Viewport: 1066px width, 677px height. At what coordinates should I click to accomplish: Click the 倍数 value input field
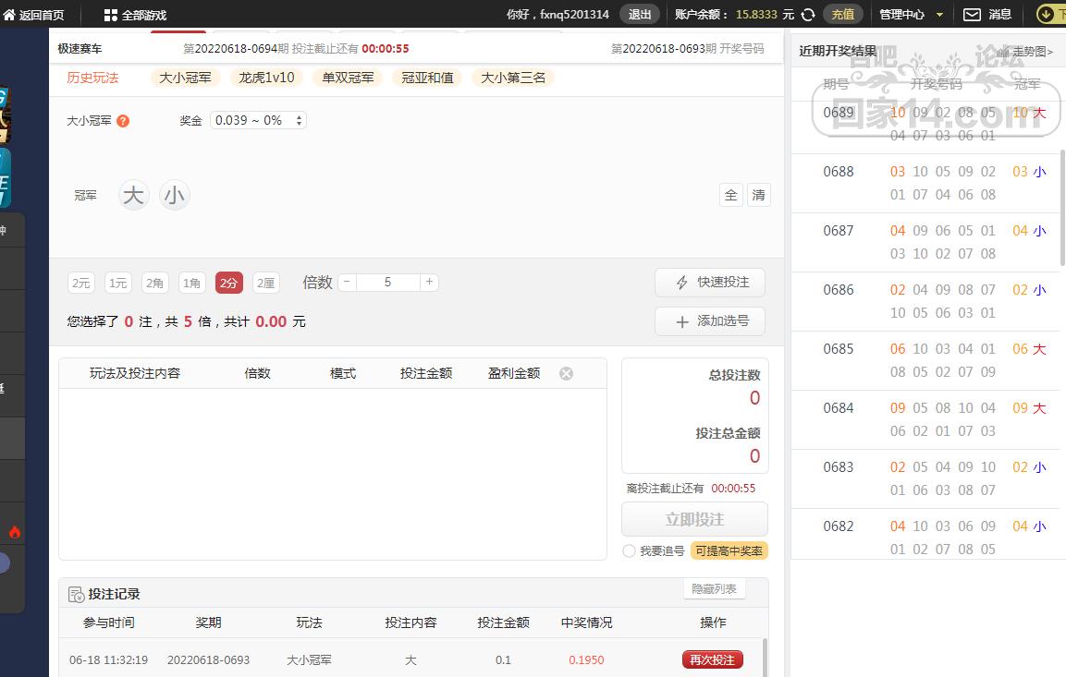(x=387, y=282)
